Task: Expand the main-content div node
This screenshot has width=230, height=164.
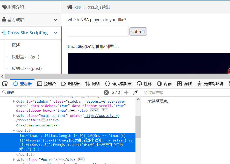Action: (14, 116)
